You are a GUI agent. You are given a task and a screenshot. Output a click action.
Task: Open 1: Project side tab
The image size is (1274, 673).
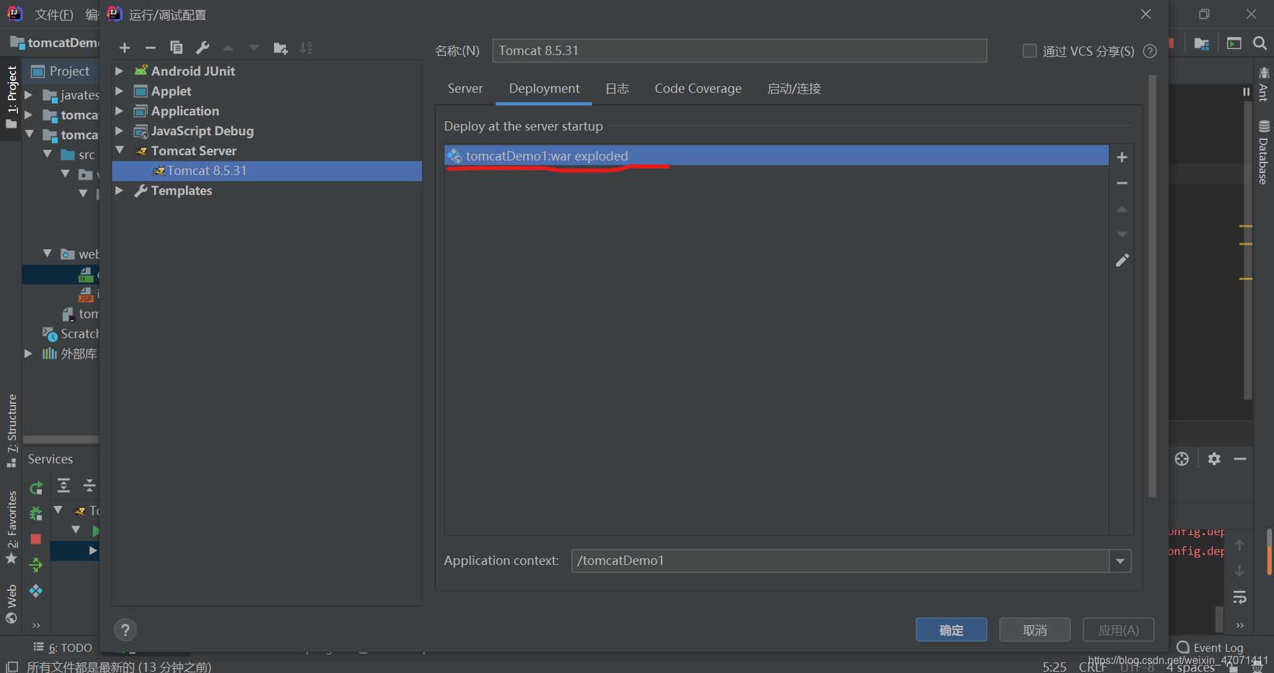pos(11,97)
